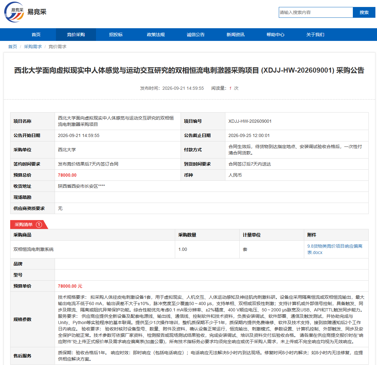Image resolution: width=377 pixels, height=365 pixels.
Task: Click the 易竞采 site name text
Action: click(x=37, y=12)
